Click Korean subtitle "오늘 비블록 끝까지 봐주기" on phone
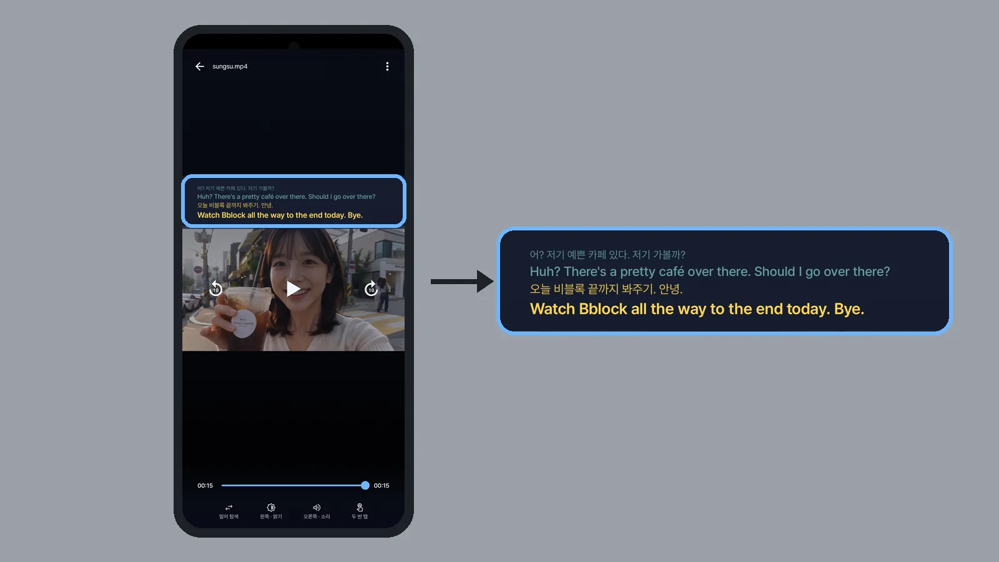 click(227, 205)
